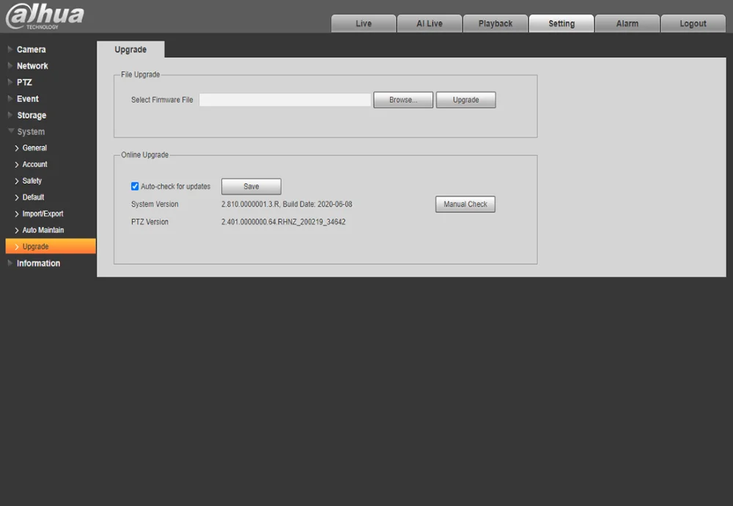Expand the Camera menu section

[31, 50]
